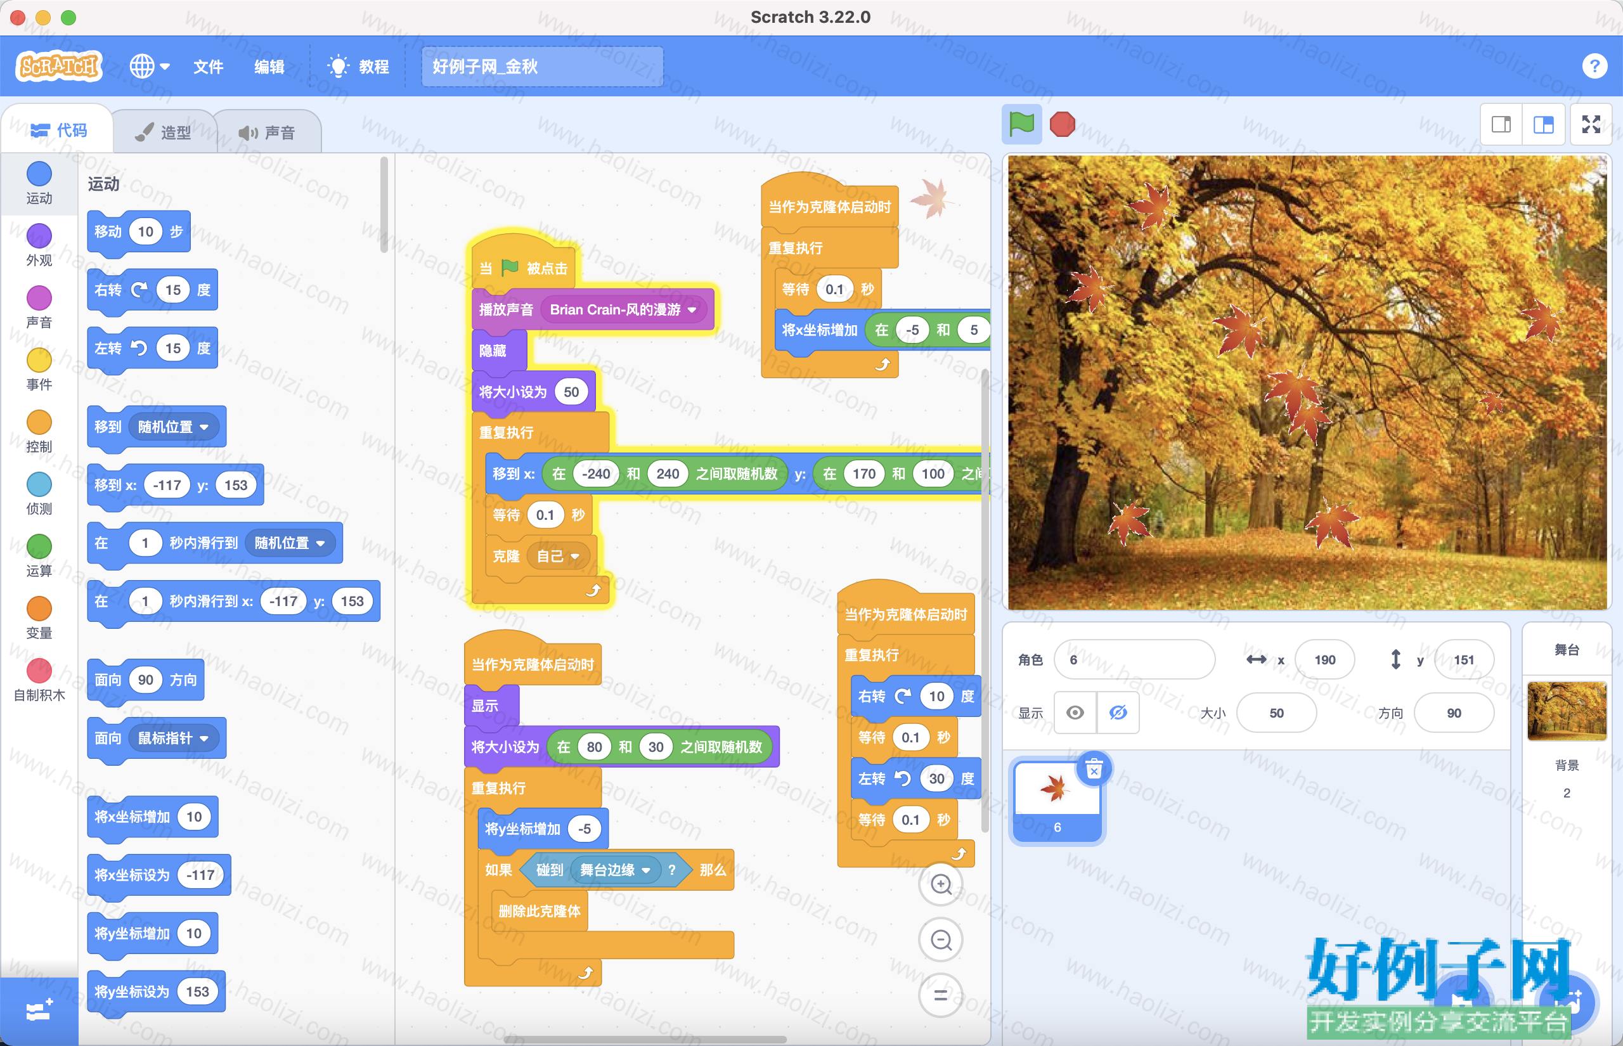
Task: Click the block palette vertical scrollbar
Action: point(384,205)
